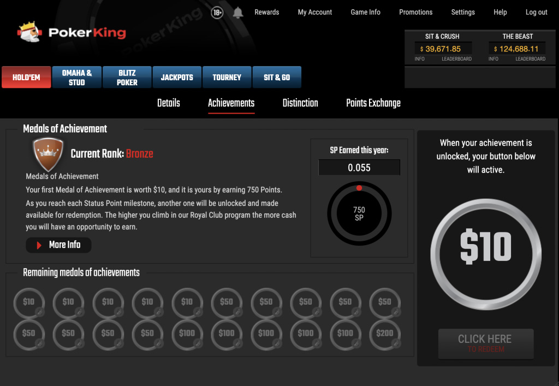
Task: Click the Sit & Crush jackpot amount
Action: tap(442, 49)
